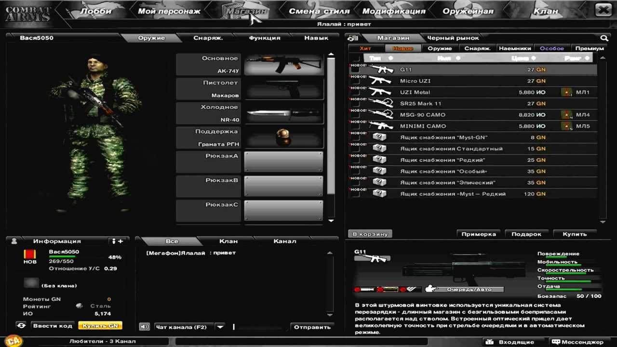Open the Модификация top tab
The width and height of the screenshot is (617, 347).
394,11
